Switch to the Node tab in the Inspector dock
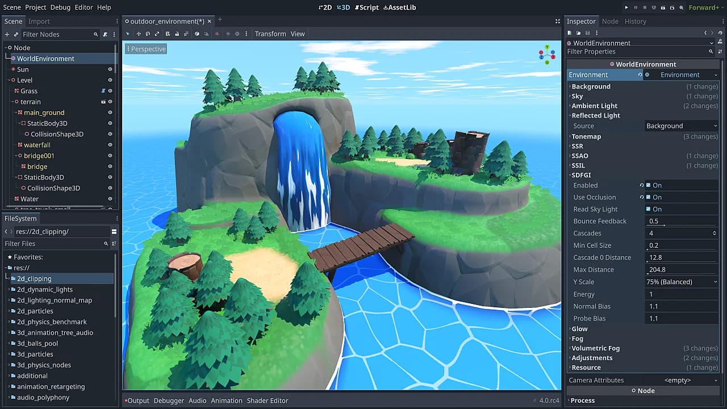The height and width of the screenshot is (409, 727). point(610,22)
